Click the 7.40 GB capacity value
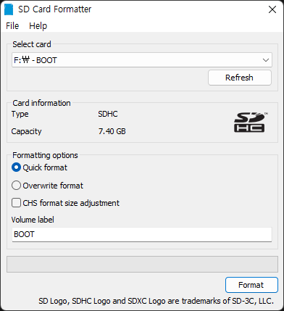 (112, 131)
